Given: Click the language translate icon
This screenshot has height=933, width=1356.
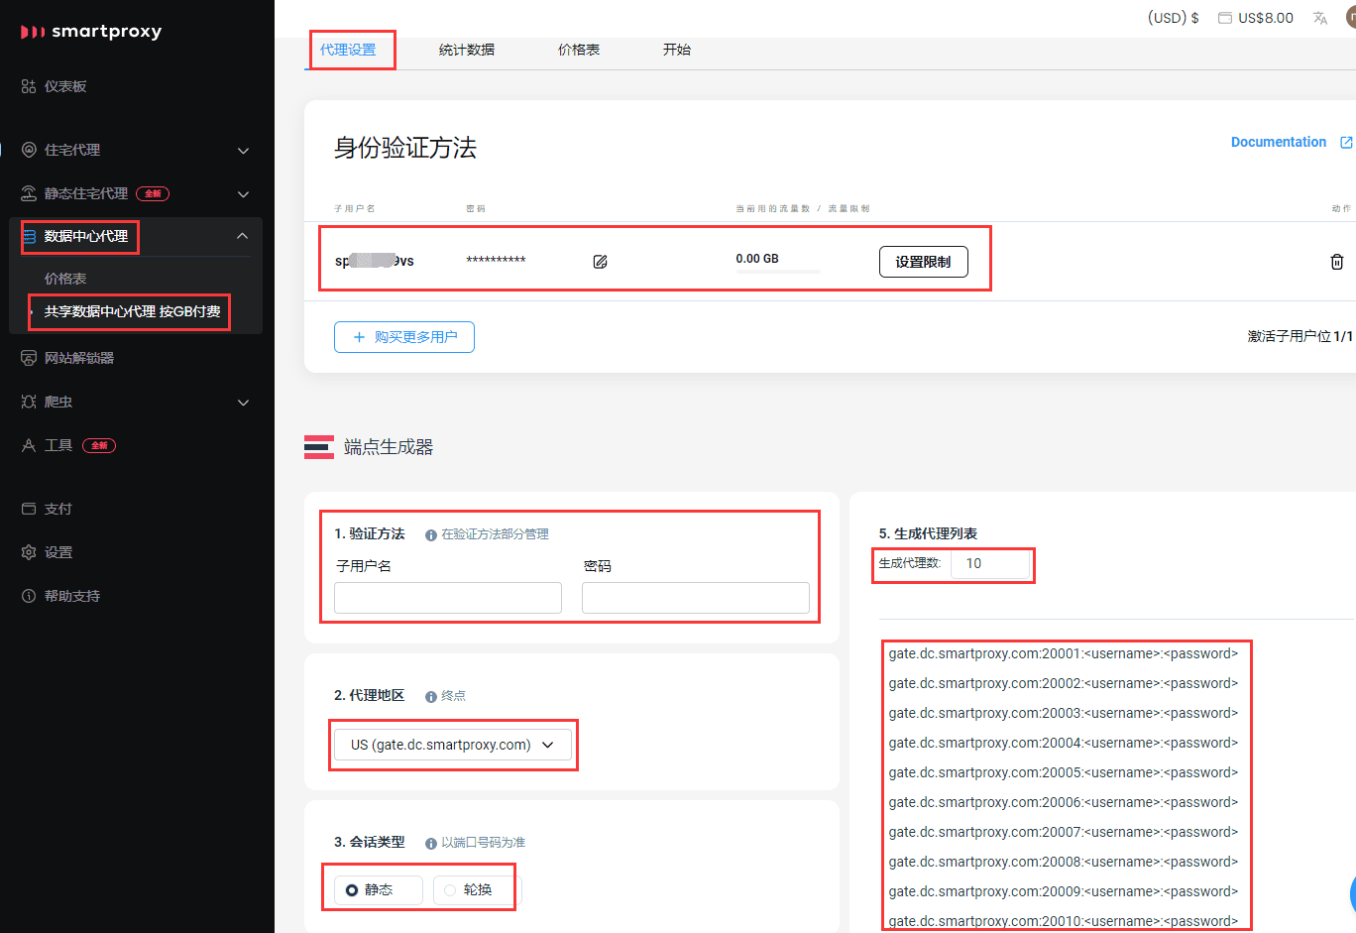Looking at the screenshot, I should pos(1319,18).
